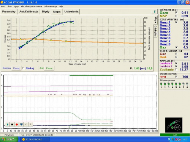Expand hidden tray icons with the chevron

[169, 139]
